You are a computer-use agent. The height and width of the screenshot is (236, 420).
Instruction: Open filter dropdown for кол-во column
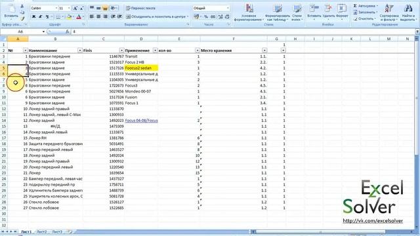198,50
